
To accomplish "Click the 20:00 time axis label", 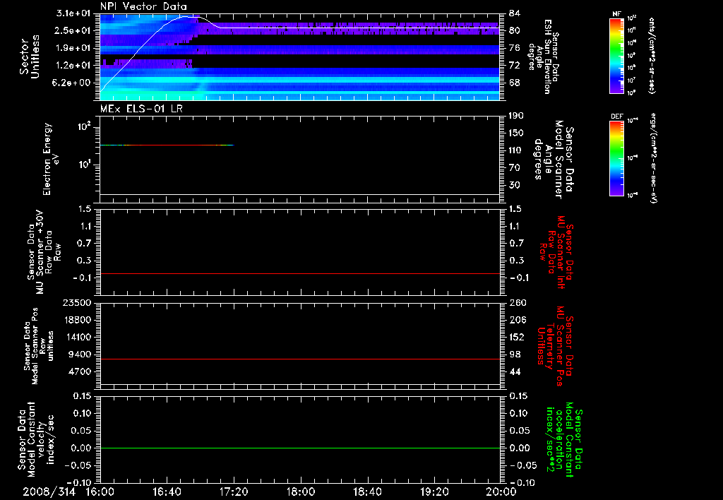I will point(501,492).
